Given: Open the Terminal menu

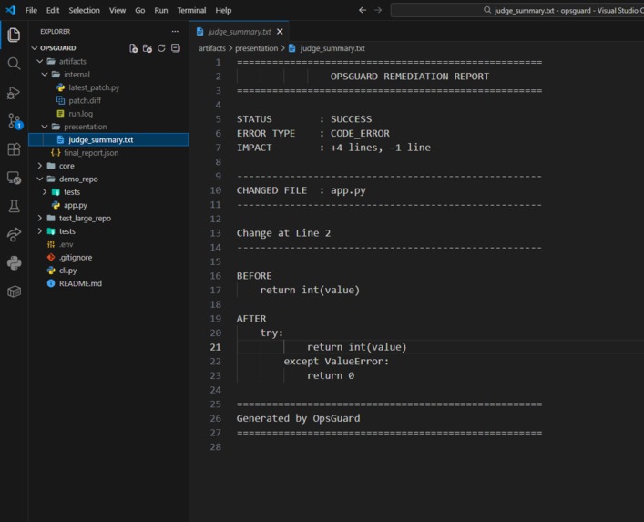Looking at the screenshot, I should coord(191,10).
